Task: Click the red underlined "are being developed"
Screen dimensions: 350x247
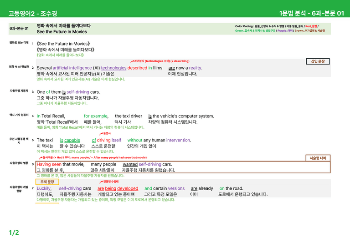Action: pyautogui.click(x=118, y=188)
